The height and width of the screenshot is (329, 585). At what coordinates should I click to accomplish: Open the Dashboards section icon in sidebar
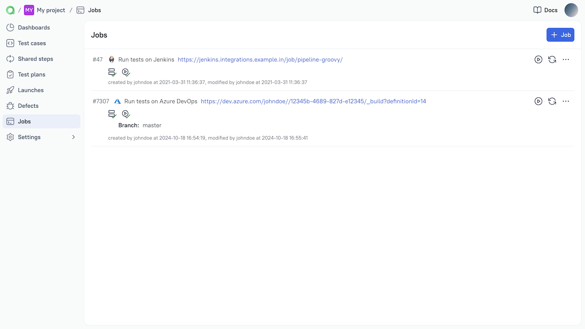(x=10, y=27)
